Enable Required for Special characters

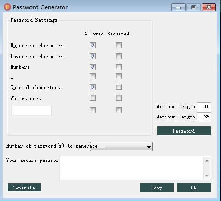pyautogui.click(x=118, y=87)
